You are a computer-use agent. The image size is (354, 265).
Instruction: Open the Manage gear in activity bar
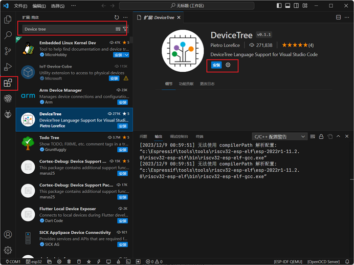[x=8, y=250]
